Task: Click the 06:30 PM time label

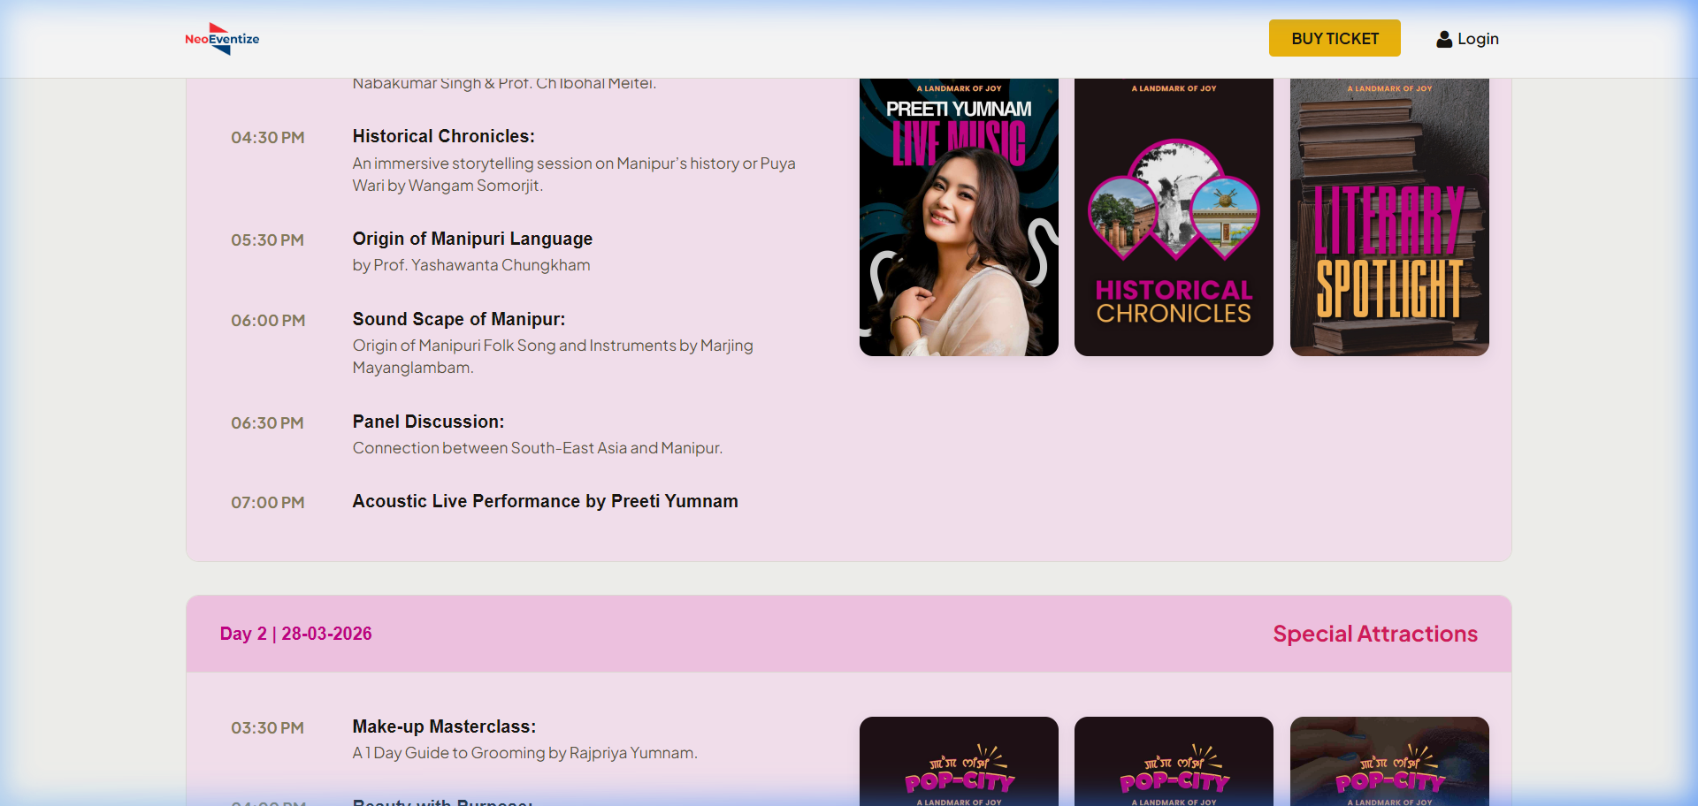Action: click(268, 422)
